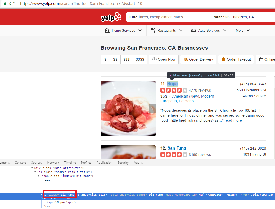
Task: Click the Near location field
Action: (x=243, y=17)
